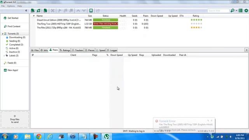Sort by Size column header
The width and height of the screenshot is (249, 140).
tap(90, 16)
